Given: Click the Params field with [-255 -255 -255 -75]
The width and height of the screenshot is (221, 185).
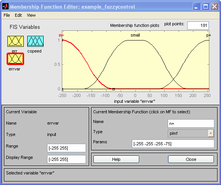Looking at the screenshot, I should [x=173, y=144].
